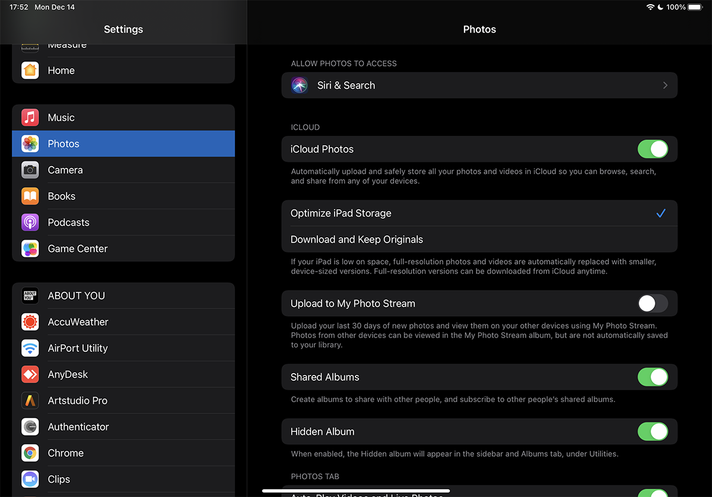
Task: Disable the iCloud Photos switch
Action: [652, 149]
